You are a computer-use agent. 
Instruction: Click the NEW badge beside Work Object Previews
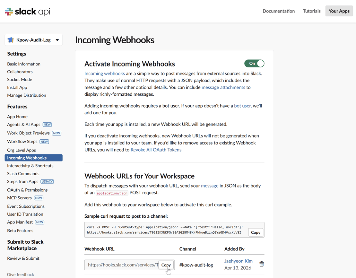56,133
